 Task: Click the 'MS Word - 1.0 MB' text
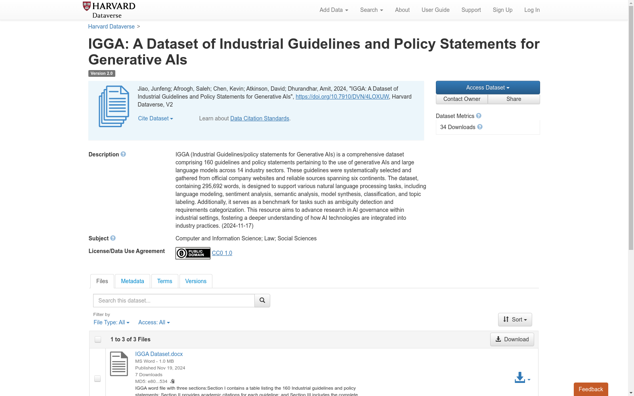pos(155,361)
